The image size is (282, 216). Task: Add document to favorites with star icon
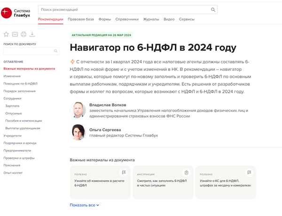(6, 34)
